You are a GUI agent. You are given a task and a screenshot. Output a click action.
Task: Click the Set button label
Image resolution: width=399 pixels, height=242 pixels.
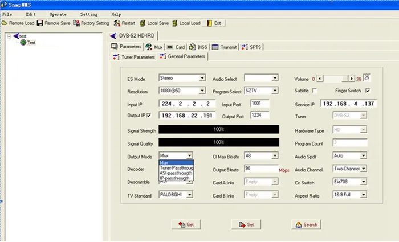tap(250, 224)
